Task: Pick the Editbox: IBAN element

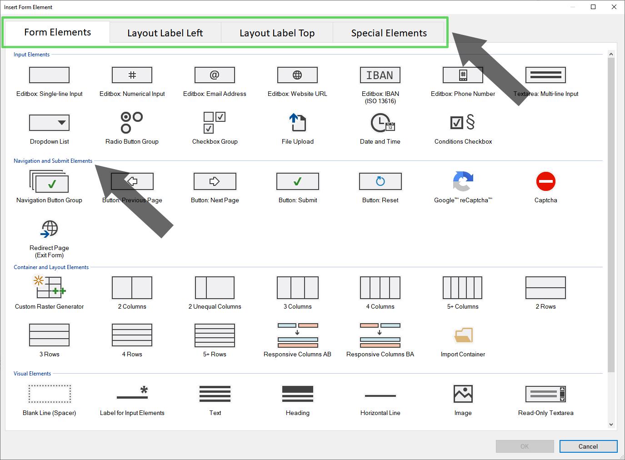Action: tap(380, 85)
